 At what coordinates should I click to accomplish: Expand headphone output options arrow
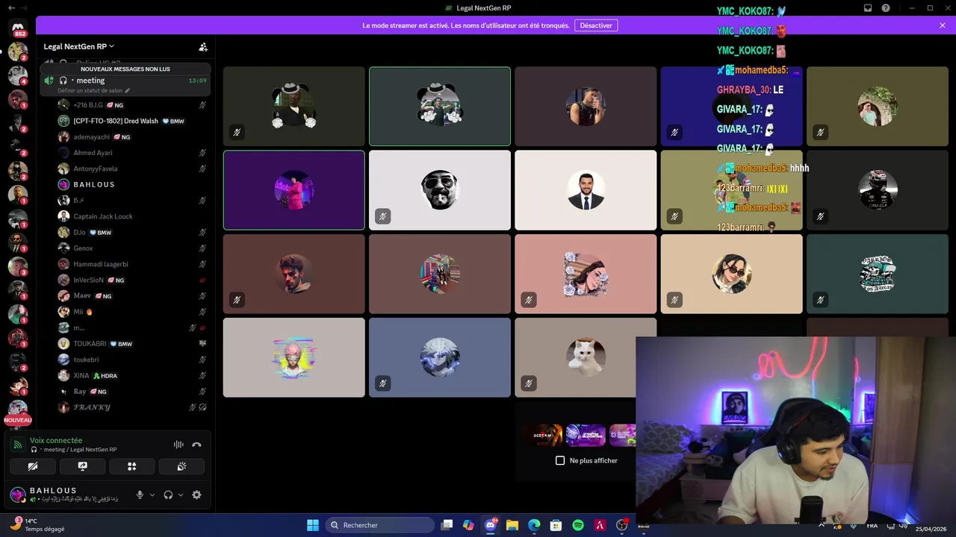click(181, 494)
